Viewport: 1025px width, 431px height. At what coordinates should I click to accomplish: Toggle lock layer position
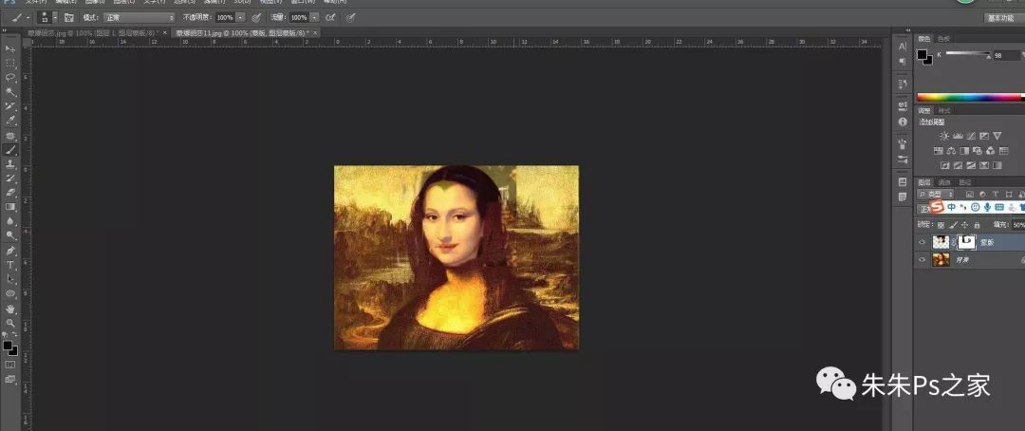[963, 224]
